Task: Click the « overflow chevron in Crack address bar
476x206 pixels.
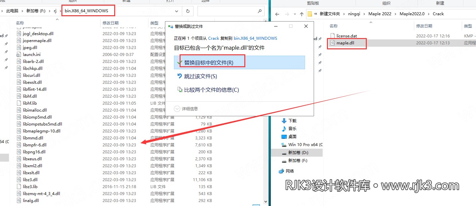Action: [x=316, y=14]
